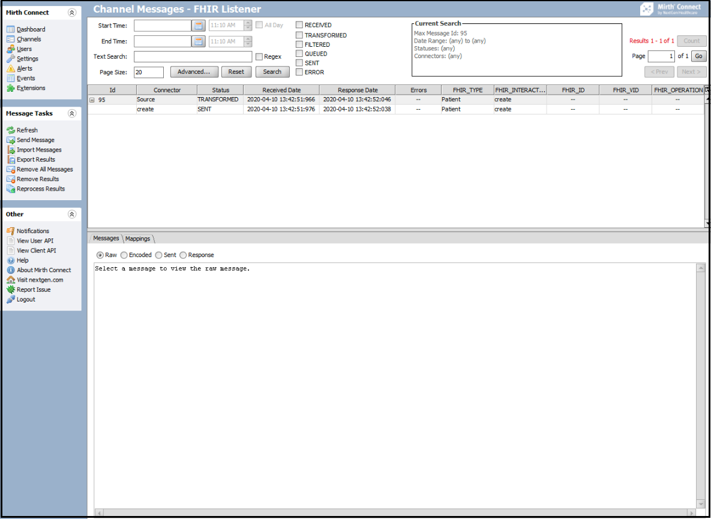Click the message pane horizontal scrollbar
Image resolution: width=711 pixels, height=519 pixels.
coord(395,512)
